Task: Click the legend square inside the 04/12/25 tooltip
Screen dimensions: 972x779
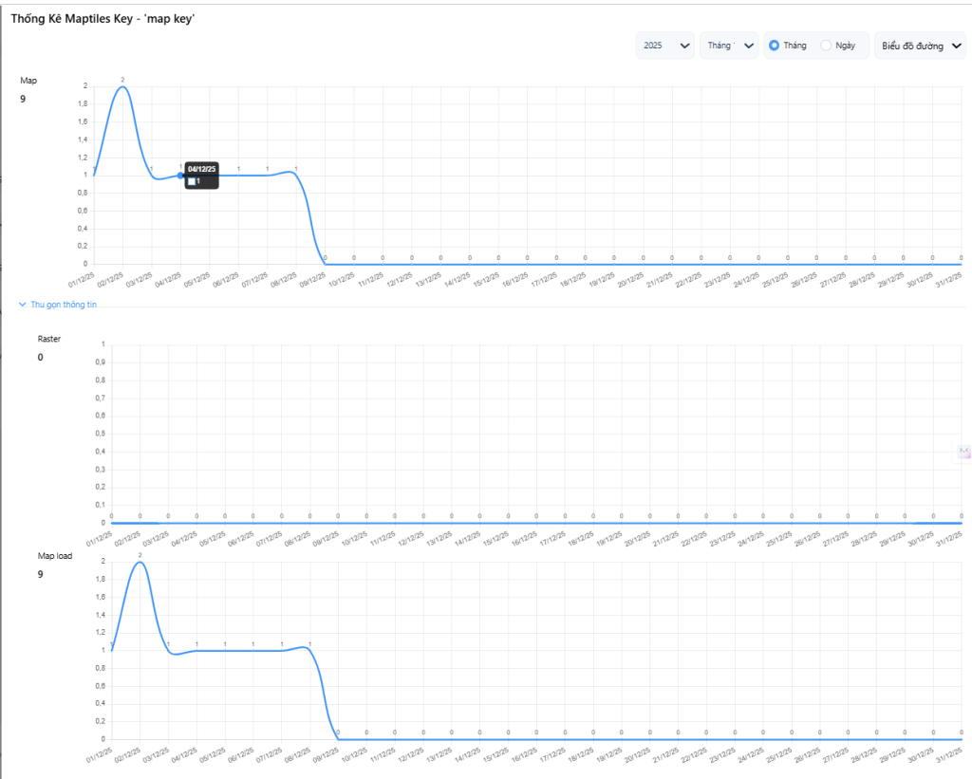Action: [x=192, y=181]
